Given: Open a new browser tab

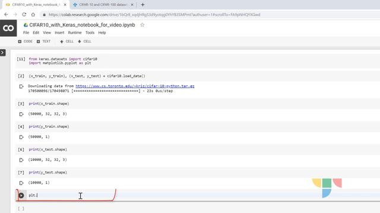Looking at the screenshot, I should (142, 5).
